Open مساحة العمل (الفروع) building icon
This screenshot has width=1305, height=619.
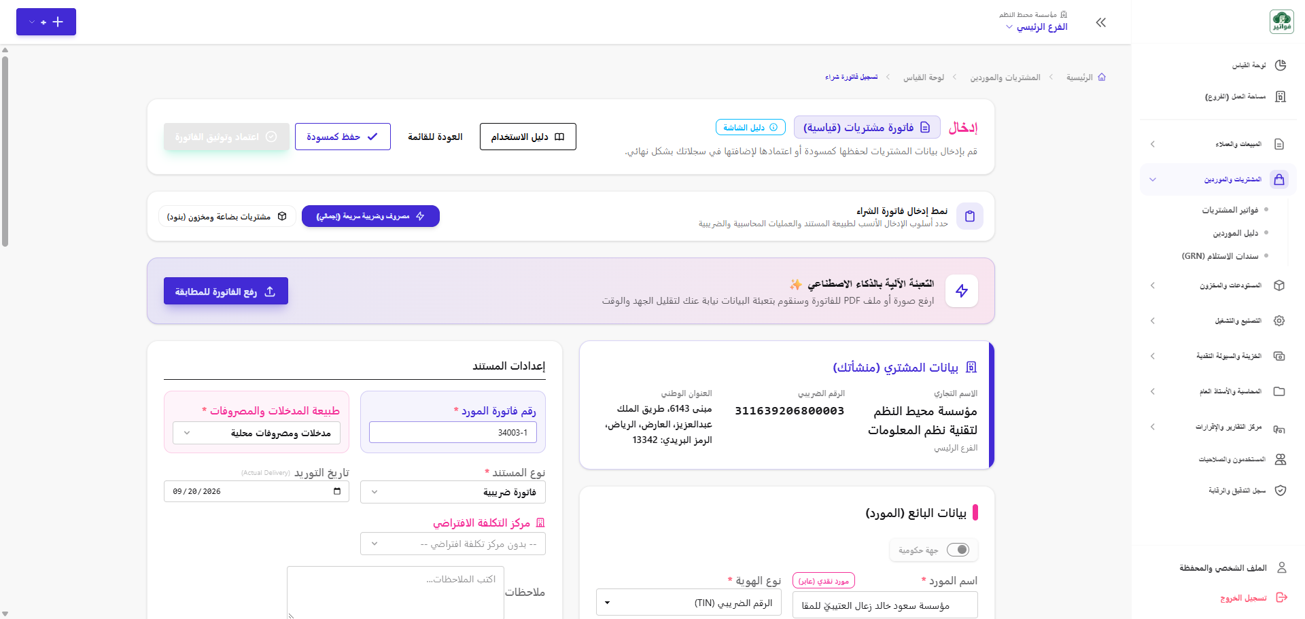(x=1281, y=96)
